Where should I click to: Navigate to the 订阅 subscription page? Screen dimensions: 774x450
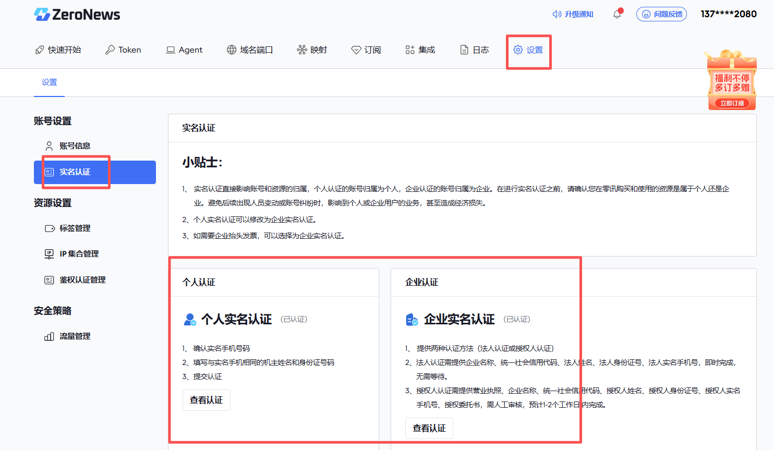(x=366, y=50)
